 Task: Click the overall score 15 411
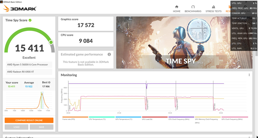click(29, 48)
